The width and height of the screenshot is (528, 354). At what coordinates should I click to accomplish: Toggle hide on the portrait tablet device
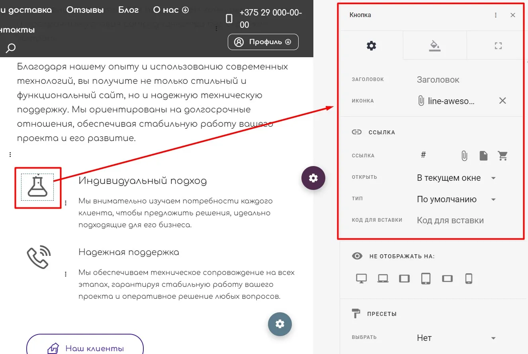click(x=426, y=279)
